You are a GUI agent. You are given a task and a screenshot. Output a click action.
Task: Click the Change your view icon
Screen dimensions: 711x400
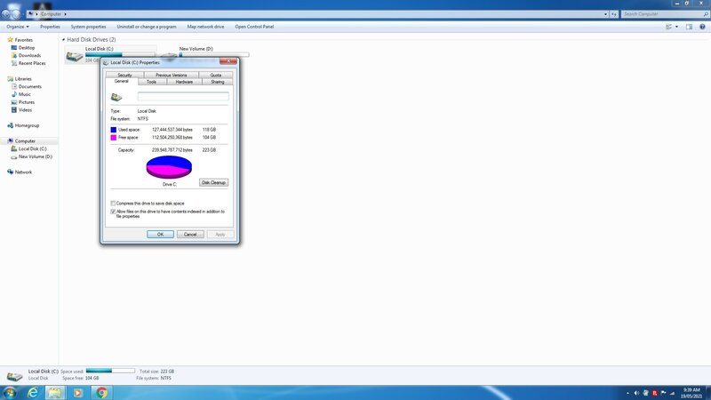pos(669,27)
